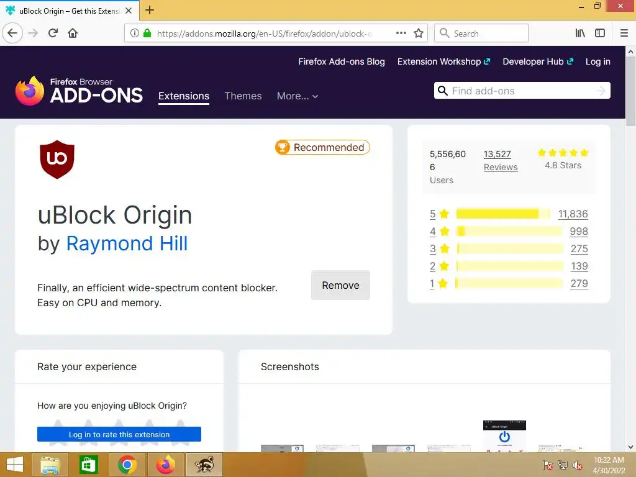This screenshot has width=636, height=477.
Task: Open the Firefox home page icon
Action: point(73,34)
